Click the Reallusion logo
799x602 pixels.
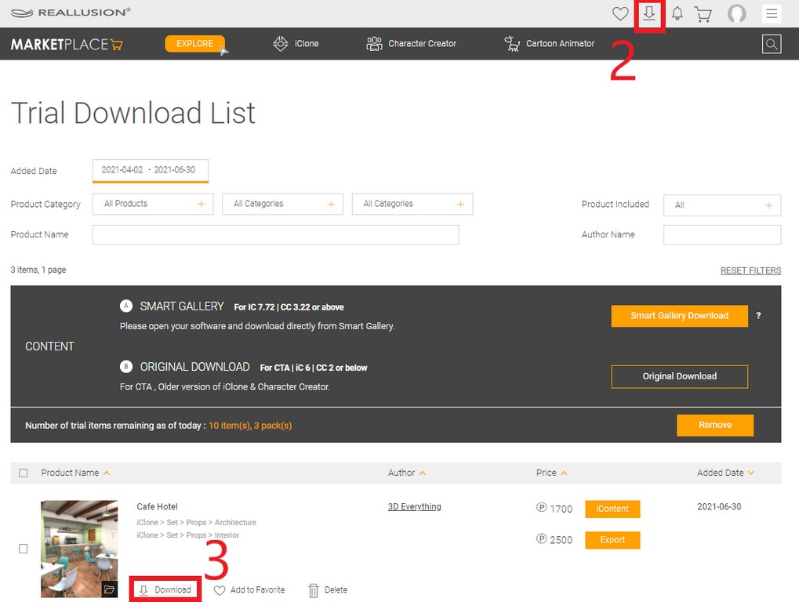click(71, 13)
